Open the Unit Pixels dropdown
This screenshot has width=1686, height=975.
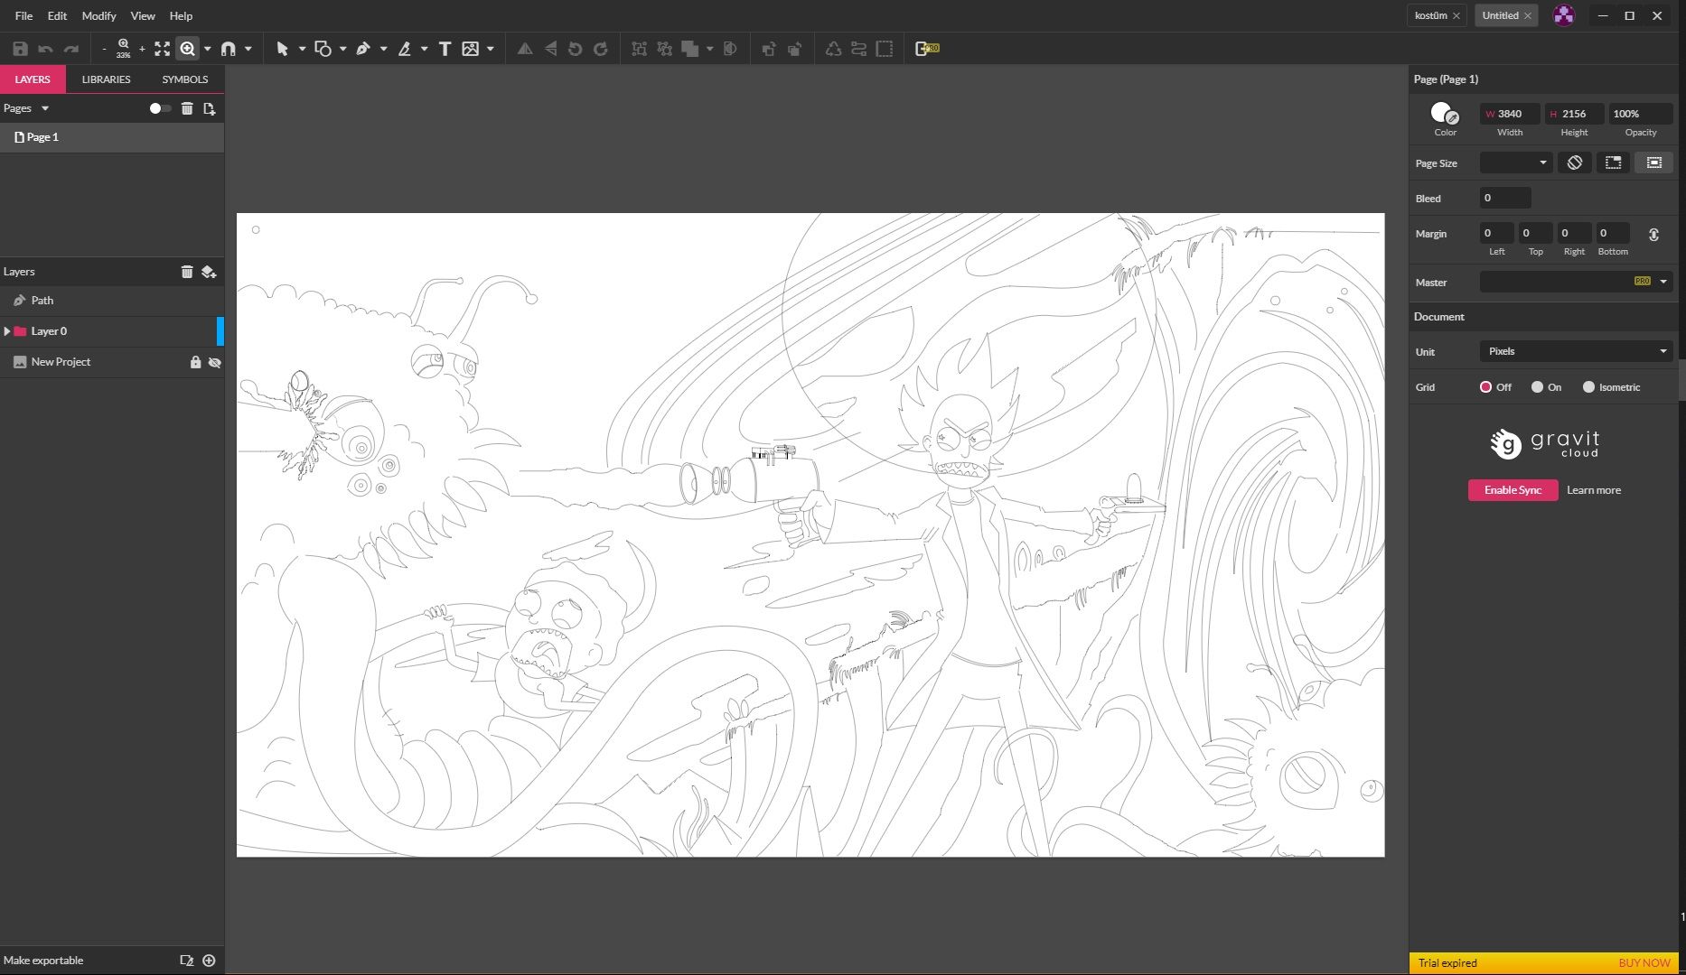point(1576,351)
